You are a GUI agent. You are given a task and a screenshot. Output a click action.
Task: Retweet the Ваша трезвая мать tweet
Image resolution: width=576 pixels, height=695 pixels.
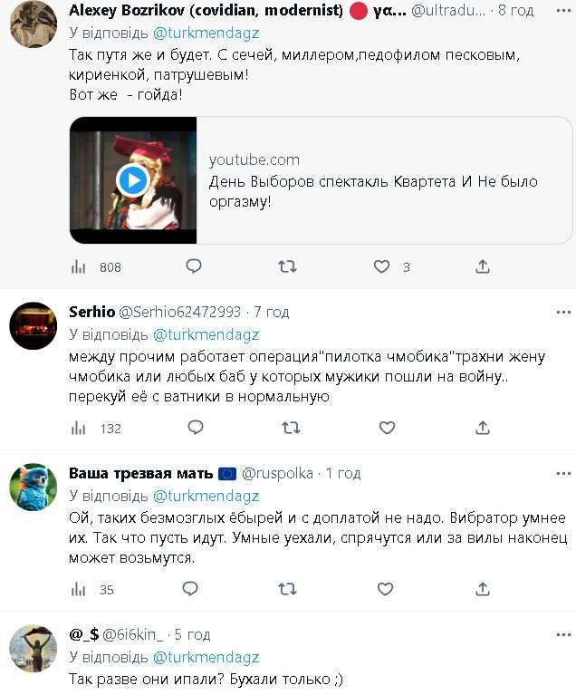pyautogui.click(x=288, y=589)
